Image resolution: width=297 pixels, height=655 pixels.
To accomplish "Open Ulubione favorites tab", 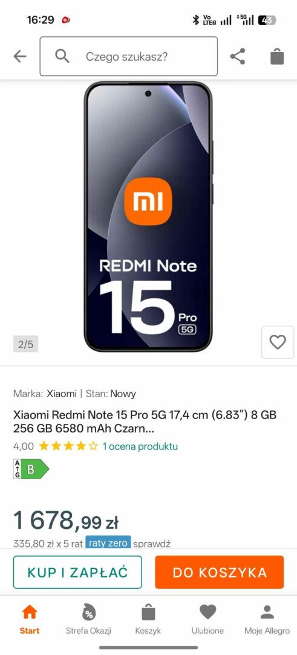I will coord(207,619).
